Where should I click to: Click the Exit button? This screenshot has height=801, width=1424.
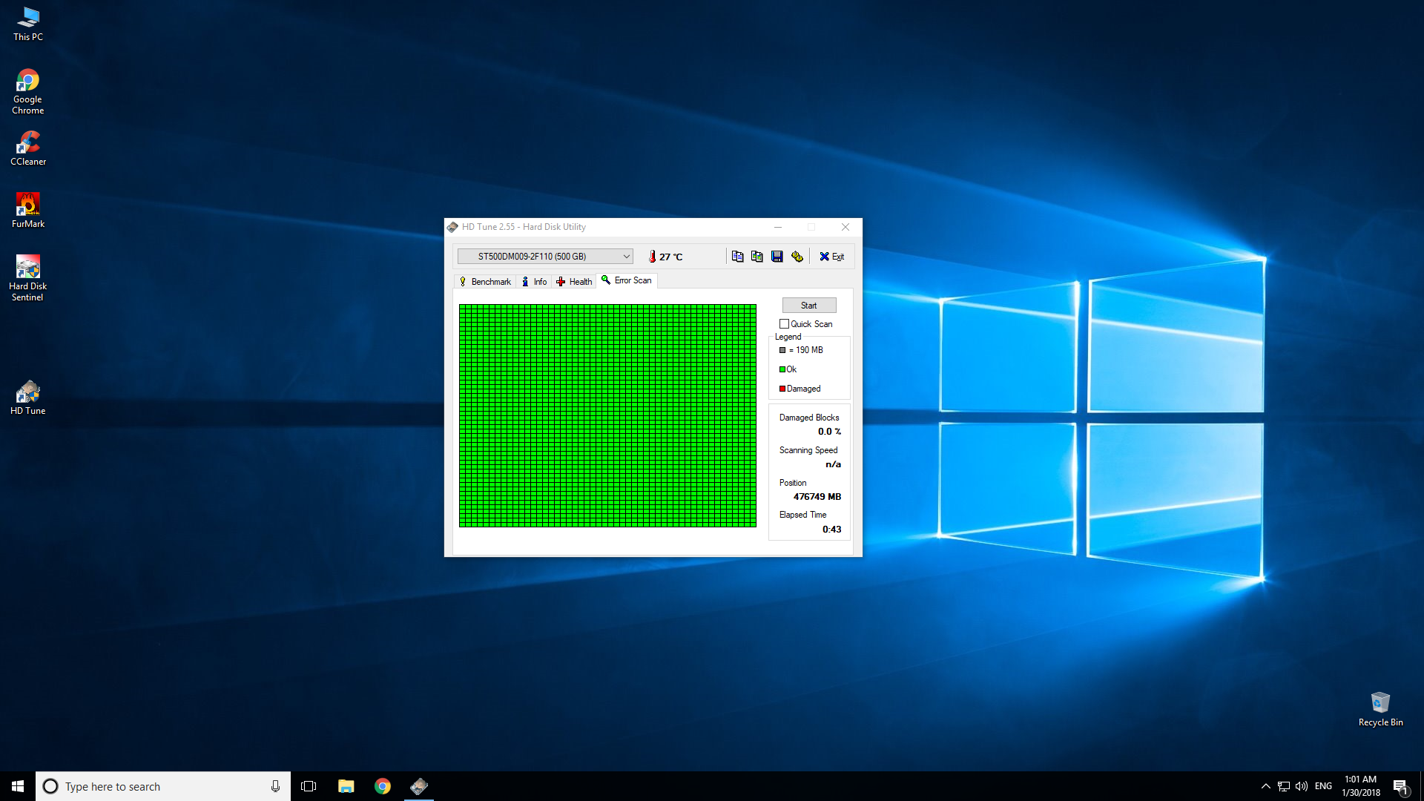coord(831,257)
